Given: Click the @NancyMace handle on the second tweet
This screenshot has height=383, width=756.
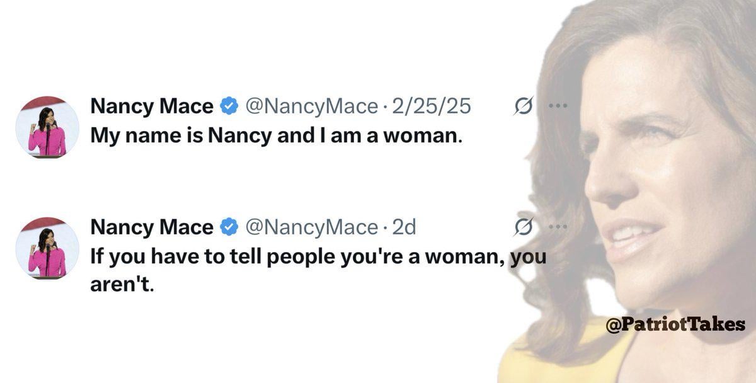Looking at the screenshot, I should click(311, 227).
